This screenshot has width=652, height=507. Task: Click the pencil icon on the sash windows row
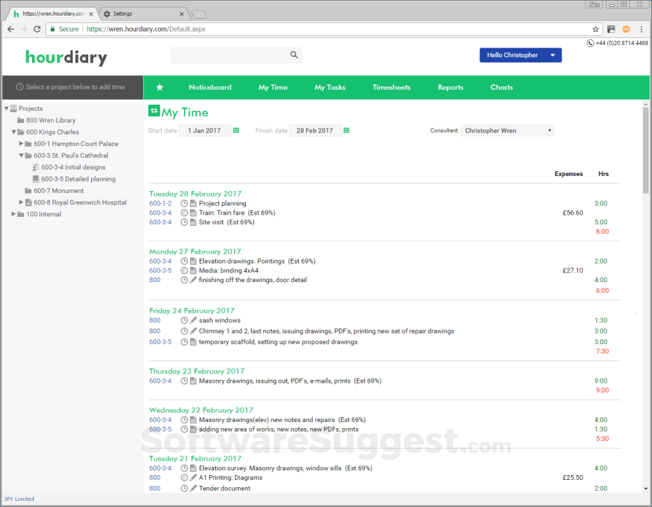coord(194,320)
